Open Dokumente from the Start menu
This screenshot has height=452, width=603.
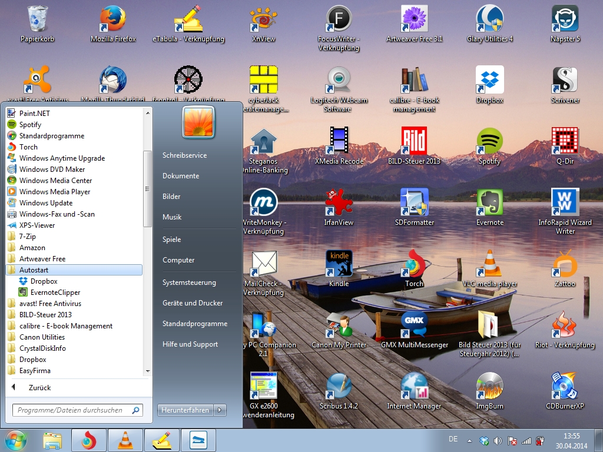pyautogui.click(x=181, y=175)
